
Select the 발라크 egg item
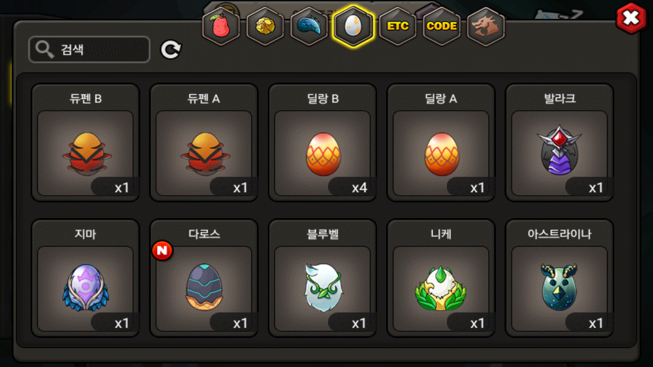(x=560, y=143)
